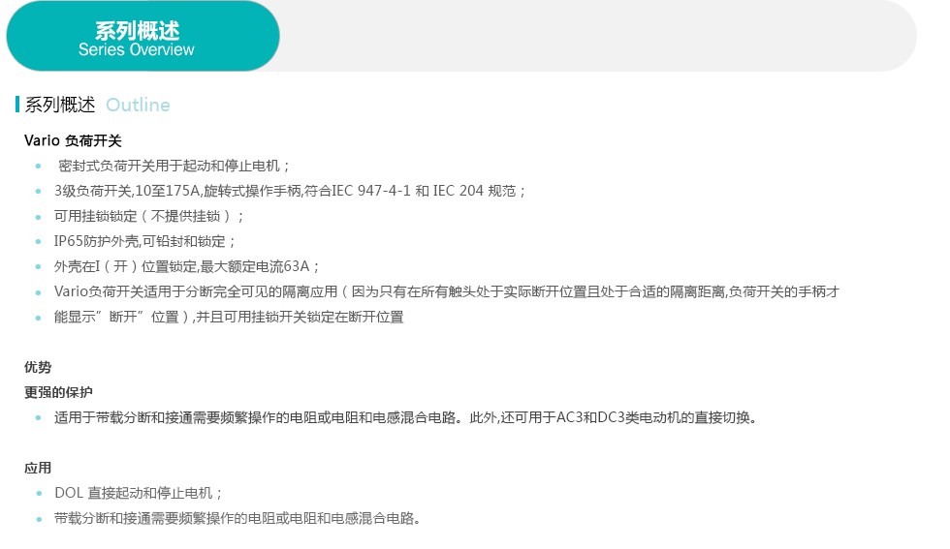950x549 pixels.
Task: Click the bullet beside the 3级负荷开关 line
Action: click(x=38, y=192)
